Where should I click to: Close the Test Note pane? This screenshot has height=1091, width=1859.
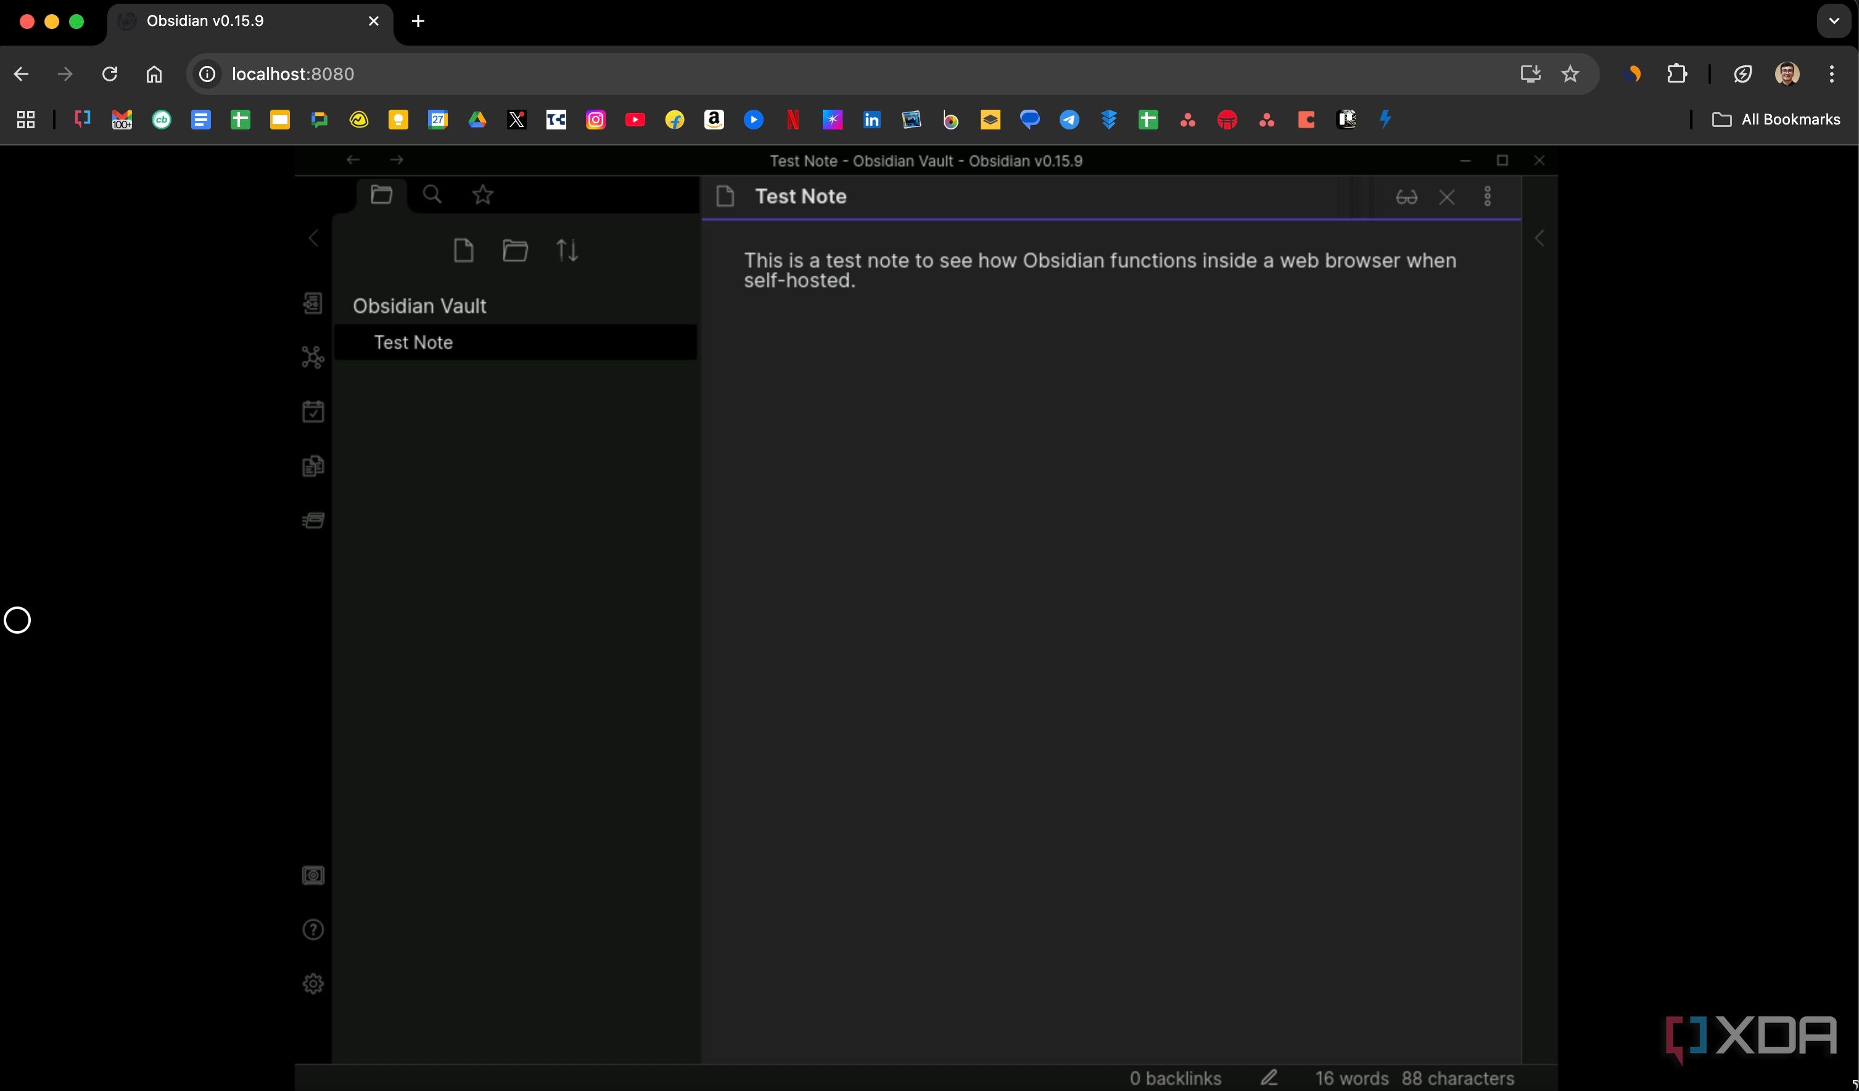1446,197
